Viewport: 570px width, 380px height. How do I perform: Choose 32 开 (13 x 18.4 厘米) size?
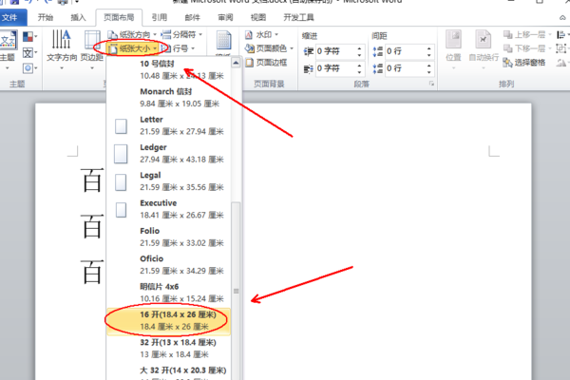pyautogui.click(x=169, y=349)
